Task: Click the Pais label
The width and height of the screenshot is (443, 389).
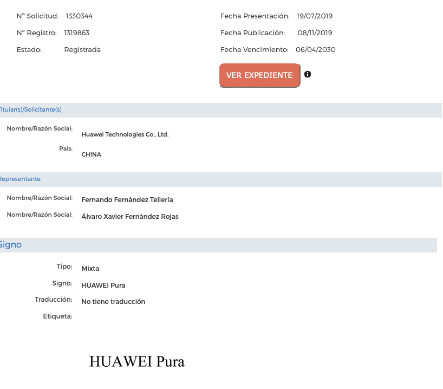Action: [x=66, y=148]
